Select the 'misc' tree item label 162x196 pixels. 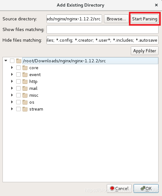click(34, 95)
